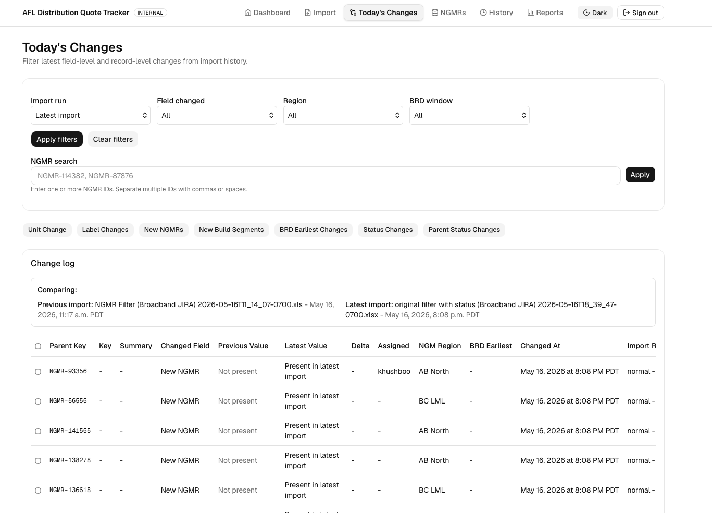Select the New NGMRs chip
The width and height of the screenshot is (712, 513).
pyautogui.click(x=164, y=230)
